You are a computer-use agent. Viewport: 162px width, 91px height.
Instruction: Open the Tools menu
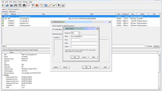click(20, 2)
